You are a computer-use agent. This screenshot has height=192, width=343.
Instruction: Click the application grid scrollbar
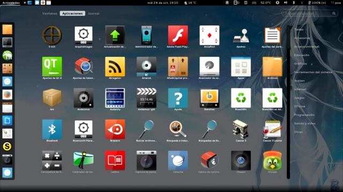pos(288,102)
